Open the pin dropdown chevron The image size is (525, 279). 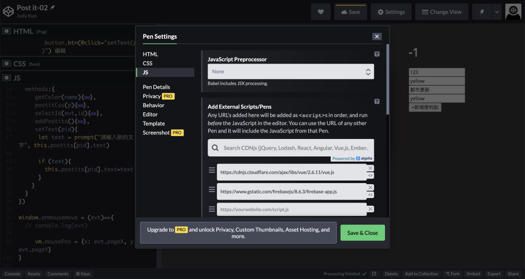[496, 12]
